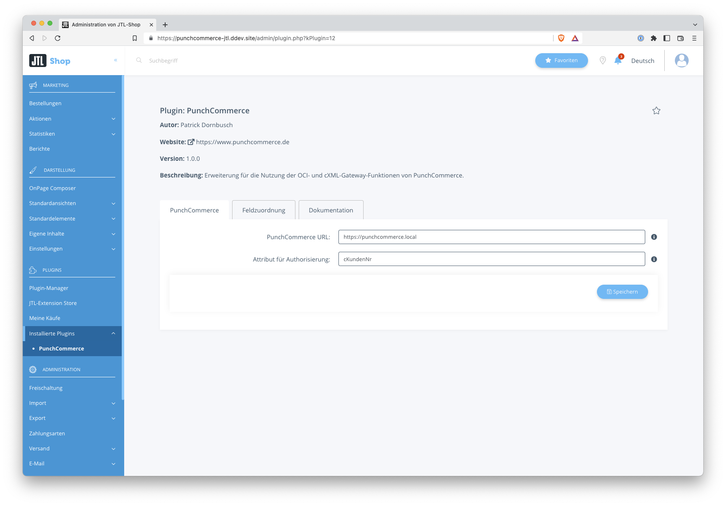Open Meine Käufe
726x506 pixels.
pyautogui.click(x=45, y=318)
